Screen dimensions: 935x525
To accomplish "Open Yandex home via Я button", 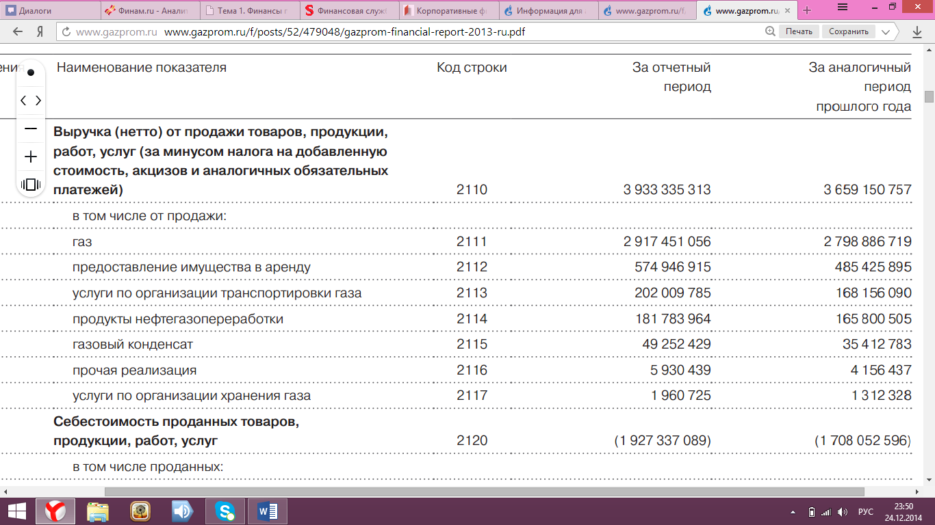I will (40, 31).
